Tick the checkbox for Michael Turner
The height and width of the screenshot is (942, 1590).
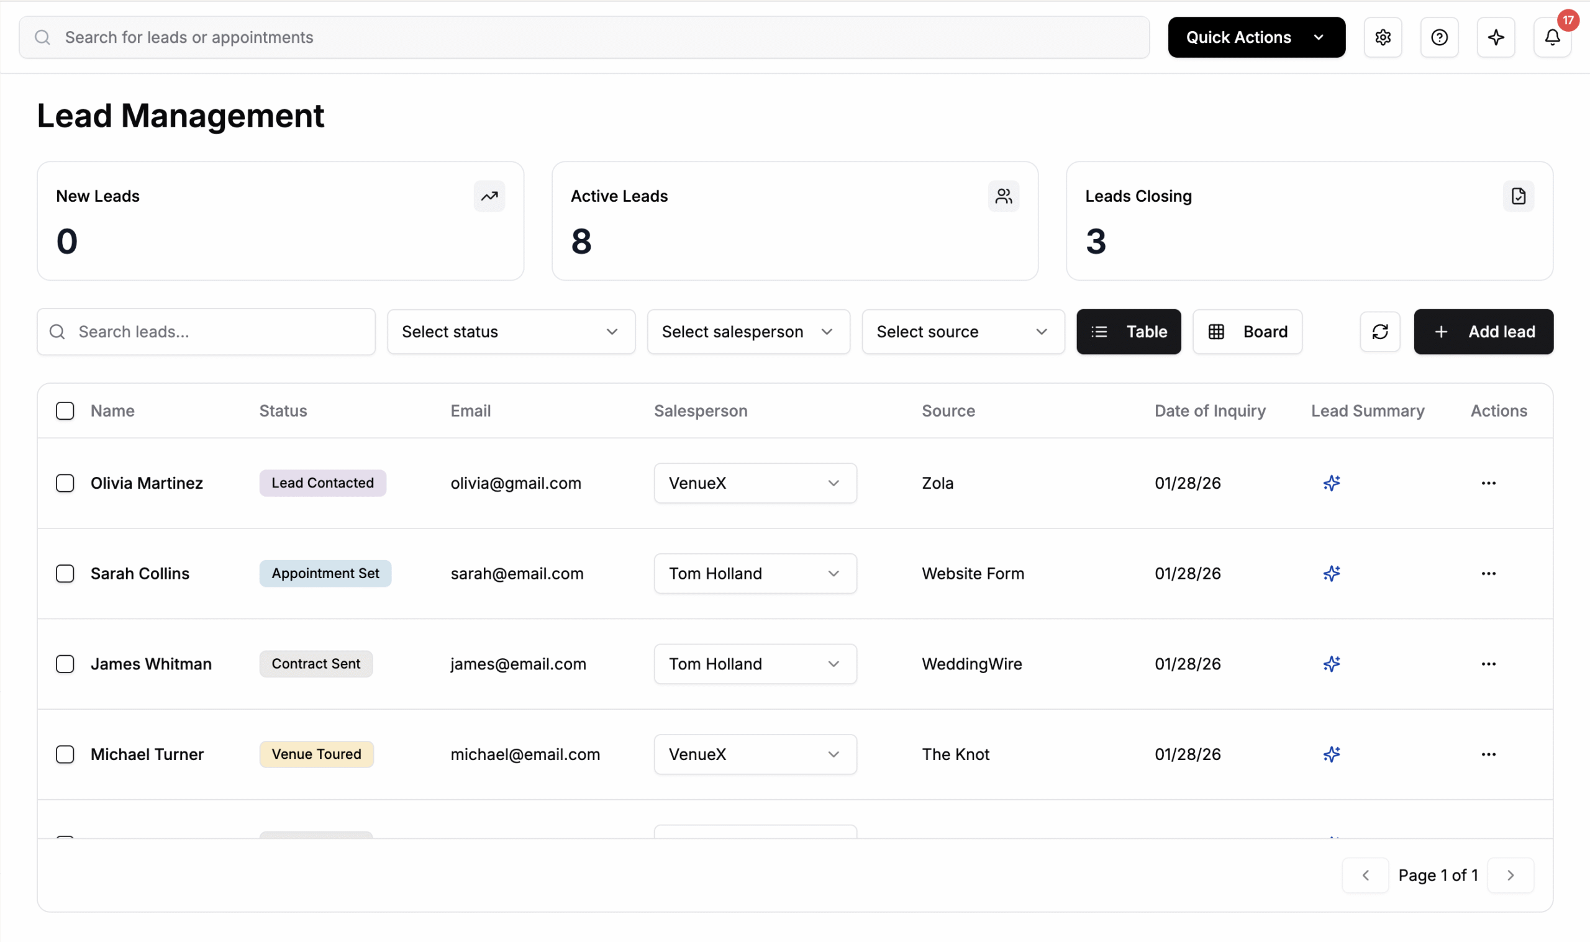65,754
